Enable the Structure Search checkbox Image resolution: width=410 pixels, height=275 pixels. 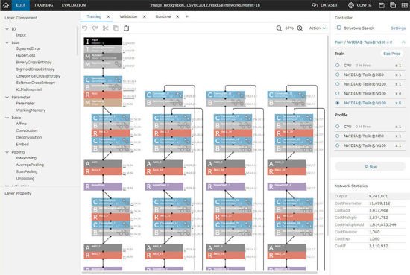pos(339,28)
